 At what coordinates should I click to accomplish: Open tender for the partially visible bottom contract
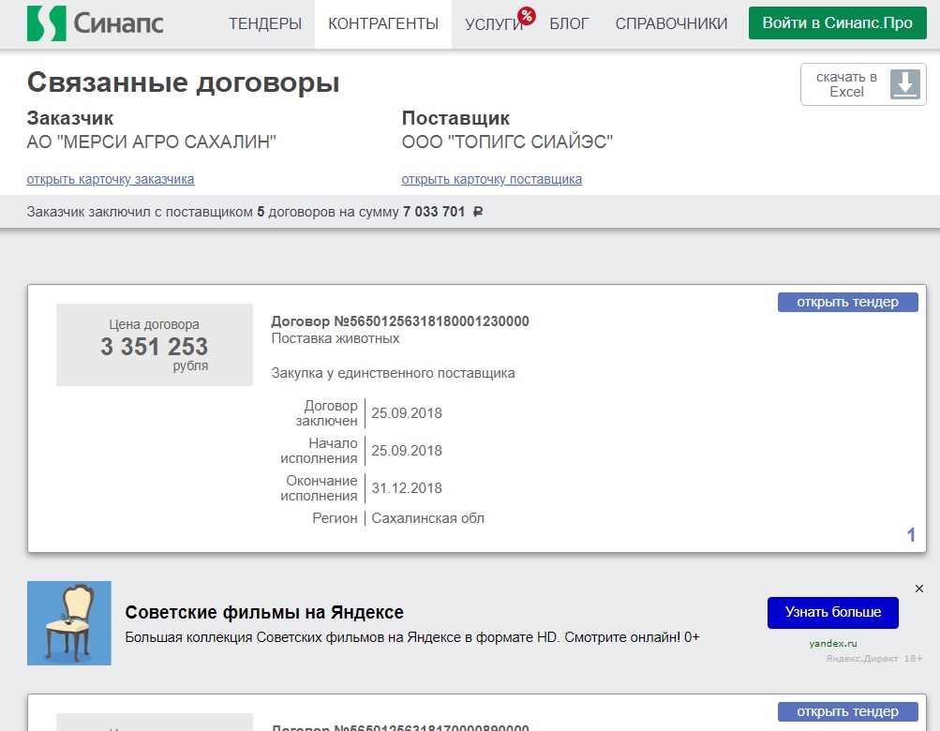(x=847, y=711)
